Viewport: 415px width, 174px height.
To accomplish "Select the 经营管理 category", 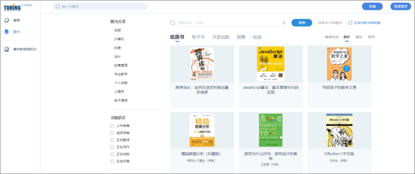I will [x=121, y=65].
